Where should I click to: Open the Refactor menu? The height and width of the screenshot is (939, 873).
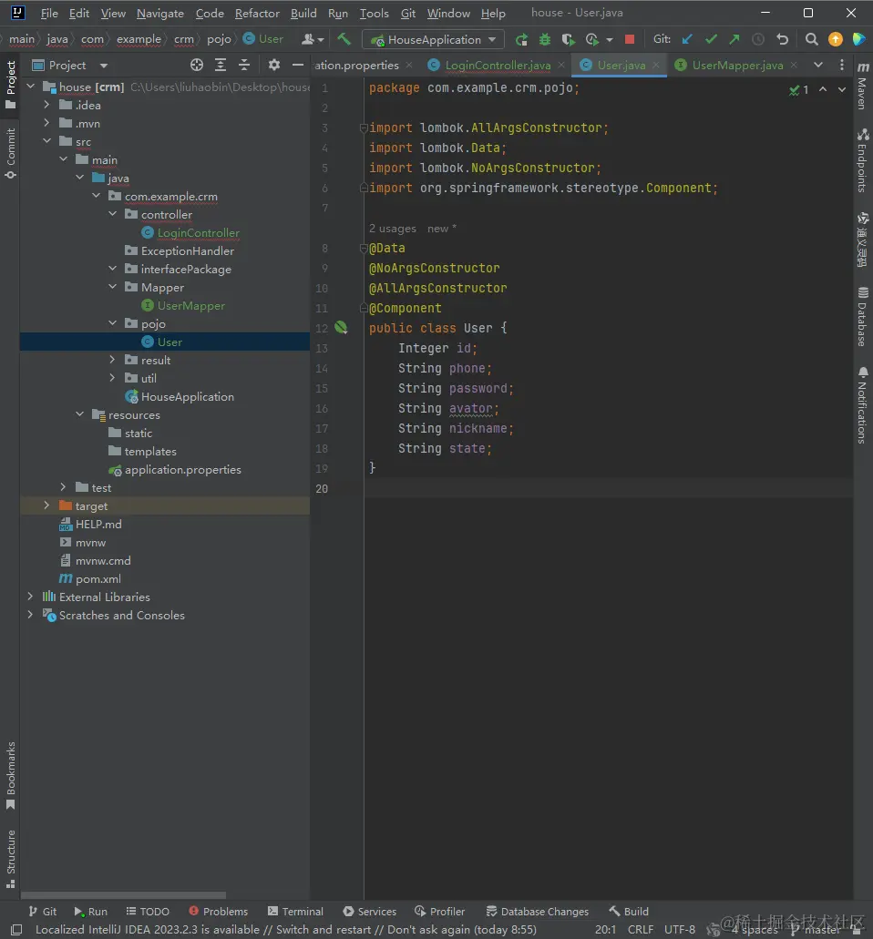(257, 14)
